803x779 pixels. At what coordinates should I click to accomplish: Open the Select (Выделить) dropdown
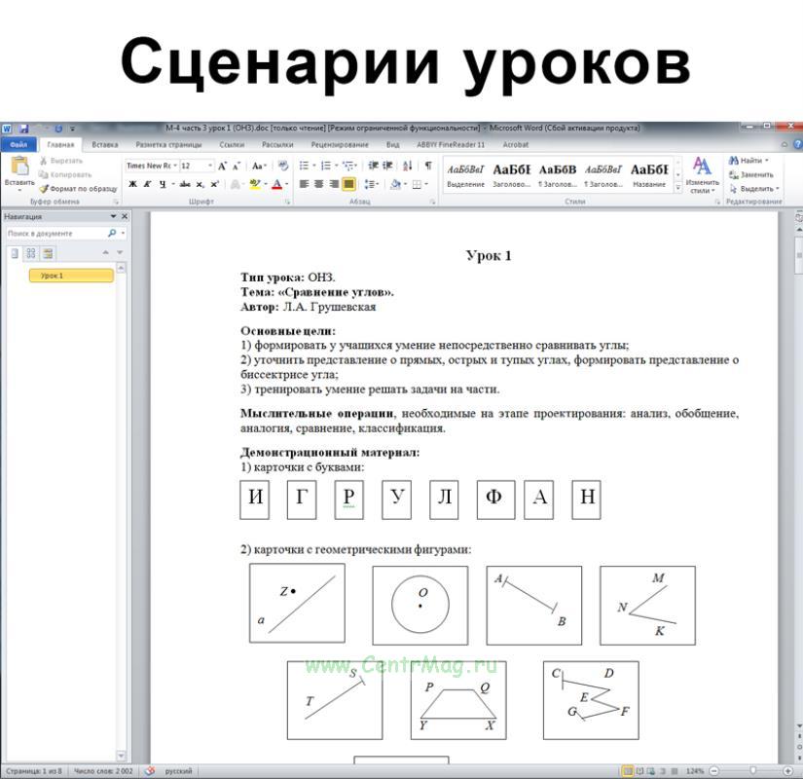coord(754,189)
